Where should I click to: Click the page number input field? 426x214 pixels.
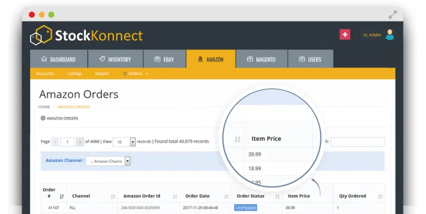(x=67, y=142)
